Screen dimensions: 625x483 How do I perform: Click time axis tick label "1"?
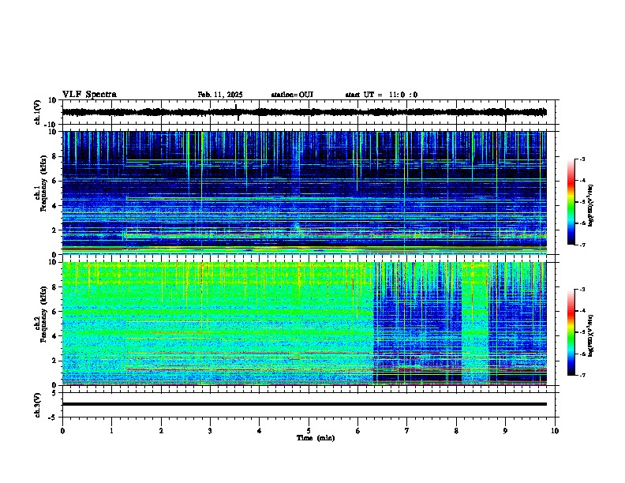(111, 431)
